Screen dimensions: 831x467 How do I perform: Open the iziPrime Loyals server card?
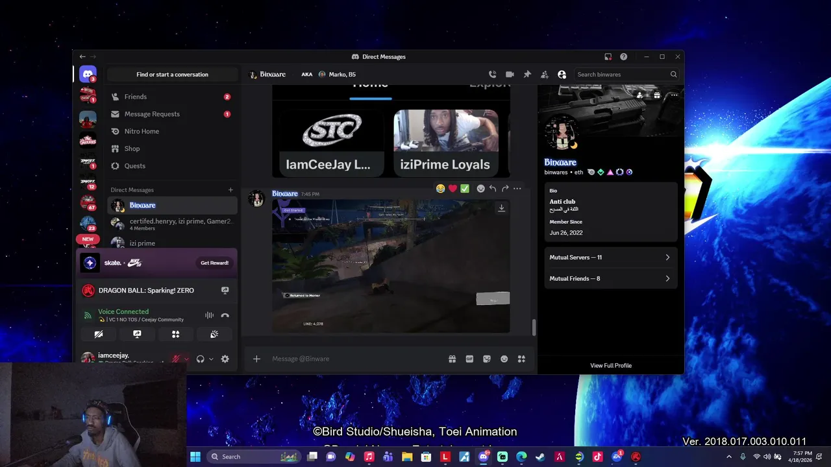click(x=445, y=143)
